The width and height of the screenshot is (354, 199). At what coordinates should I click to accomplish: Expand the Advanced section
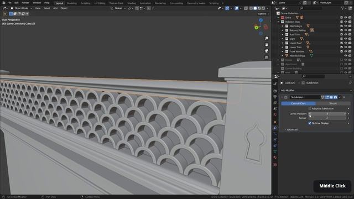(x=291, y=130)
